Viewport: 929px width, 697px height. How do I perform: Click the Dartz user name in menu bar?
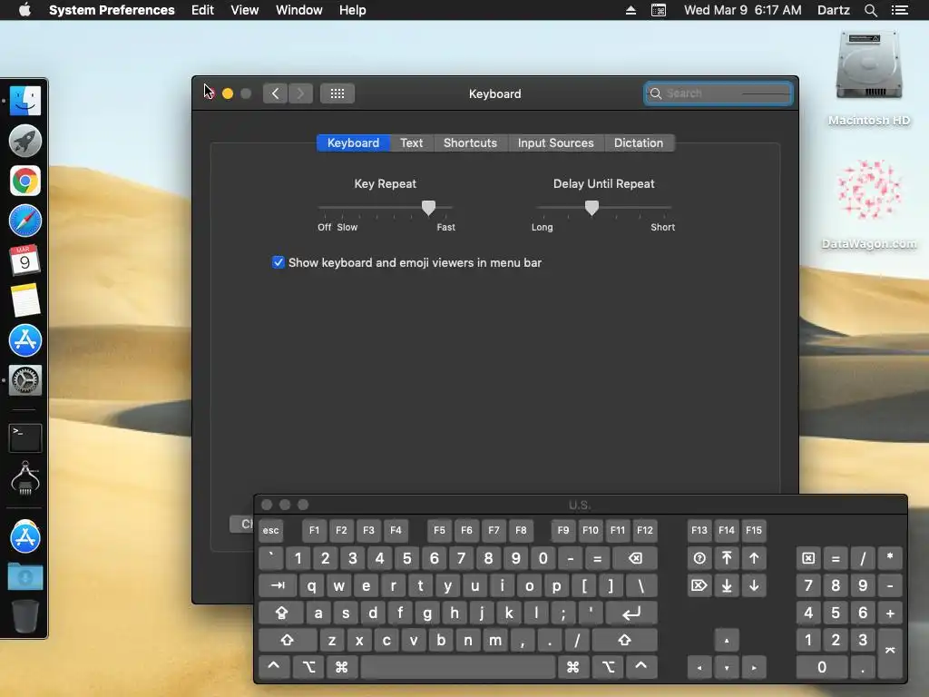pos(833,10)
